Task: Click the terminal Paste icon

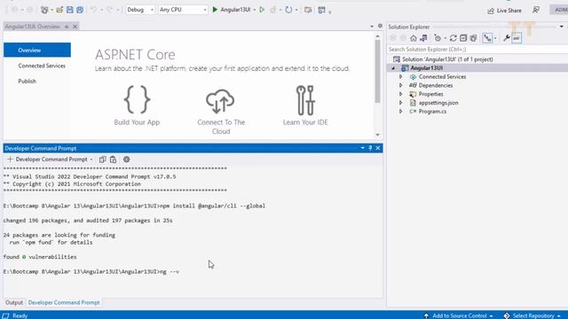Action: [113, 159]
